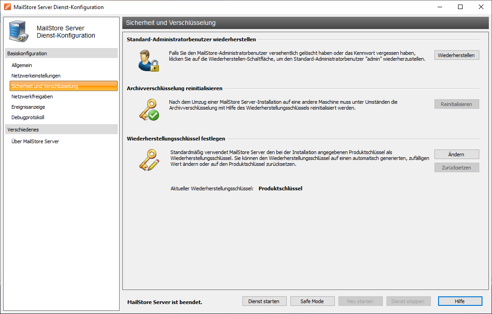
Task: Close the MailStore configuration window
Action: [x=481, y=7]
